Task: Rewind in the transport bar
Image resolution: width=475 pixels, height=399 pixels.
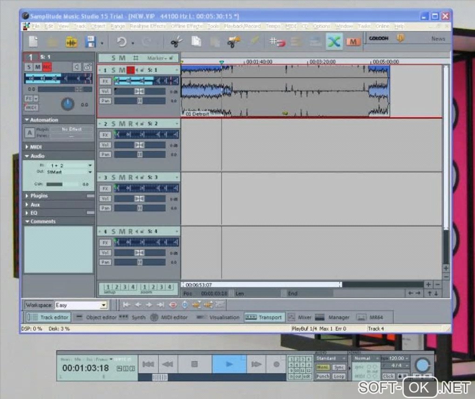Action: point(168,364)
